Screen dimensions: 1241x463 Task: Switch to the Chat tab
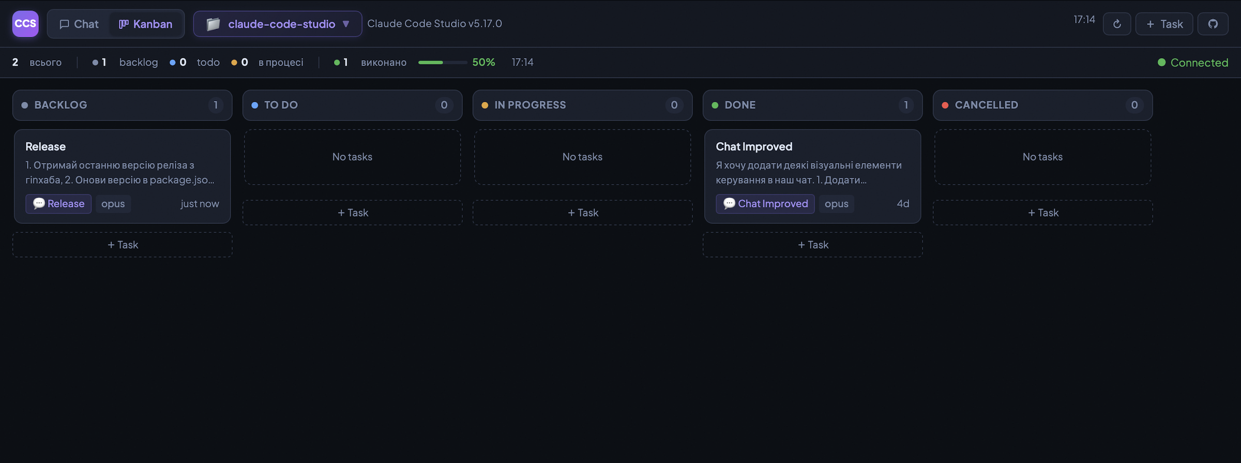pyautogui.click(x=79, y=24)
